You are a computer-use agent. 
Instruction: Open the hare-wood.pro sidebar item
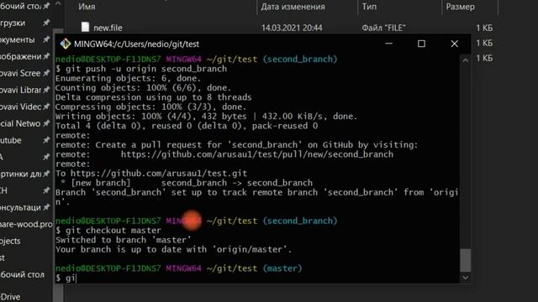coord(26,224)
